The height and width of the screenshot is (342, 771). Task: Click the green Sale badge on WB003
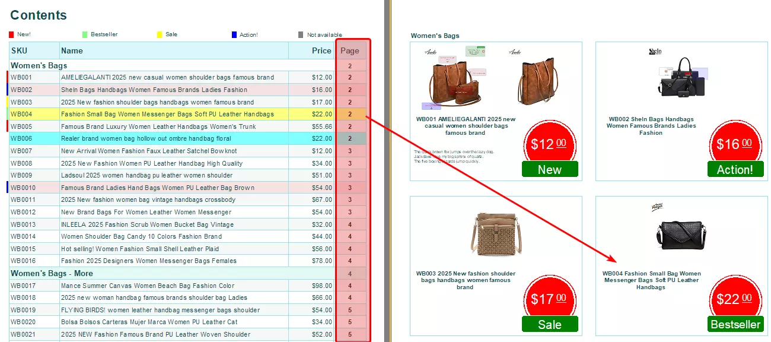(x=550, y=324)
